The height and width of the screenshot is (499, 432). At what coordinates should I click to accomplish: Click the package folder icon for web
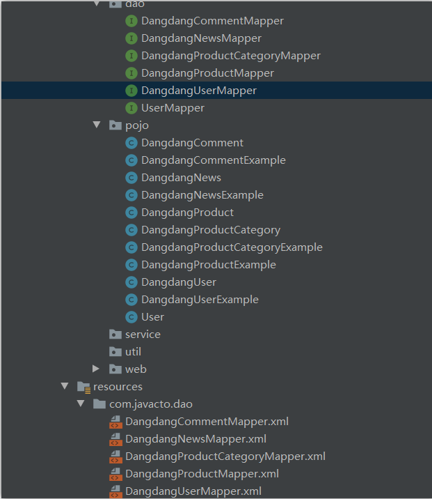pos(115,369)
